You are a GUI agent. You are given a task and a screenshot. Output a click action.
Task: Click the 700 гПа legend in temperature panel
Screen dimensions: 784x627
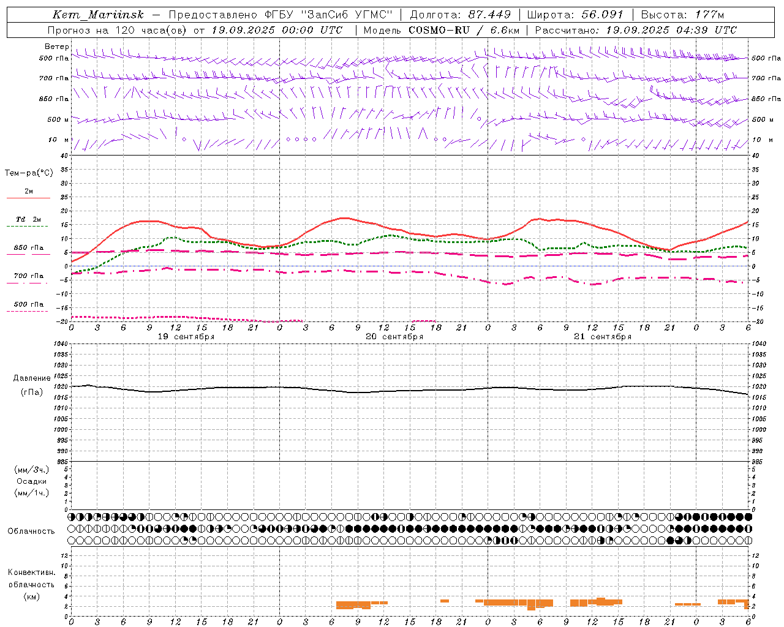[x=28, y=279]
